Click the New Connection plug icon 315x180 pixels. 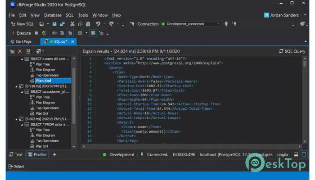[132, 24]
